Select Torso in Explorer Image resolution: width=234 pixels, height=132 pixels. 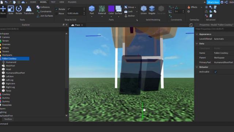point(8,91)
